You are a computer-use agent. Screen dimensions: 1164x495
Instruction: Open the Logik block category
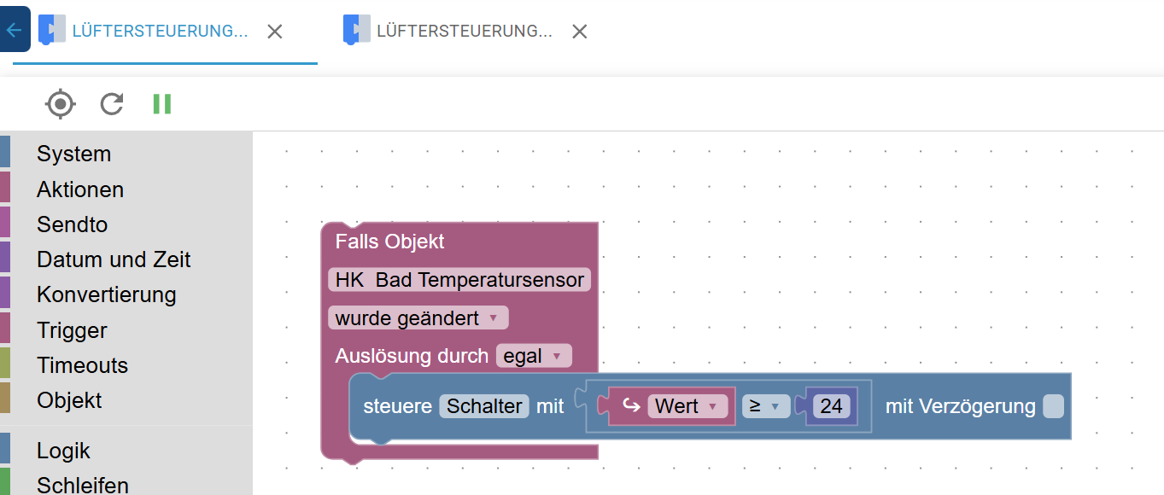pos(63,451)
